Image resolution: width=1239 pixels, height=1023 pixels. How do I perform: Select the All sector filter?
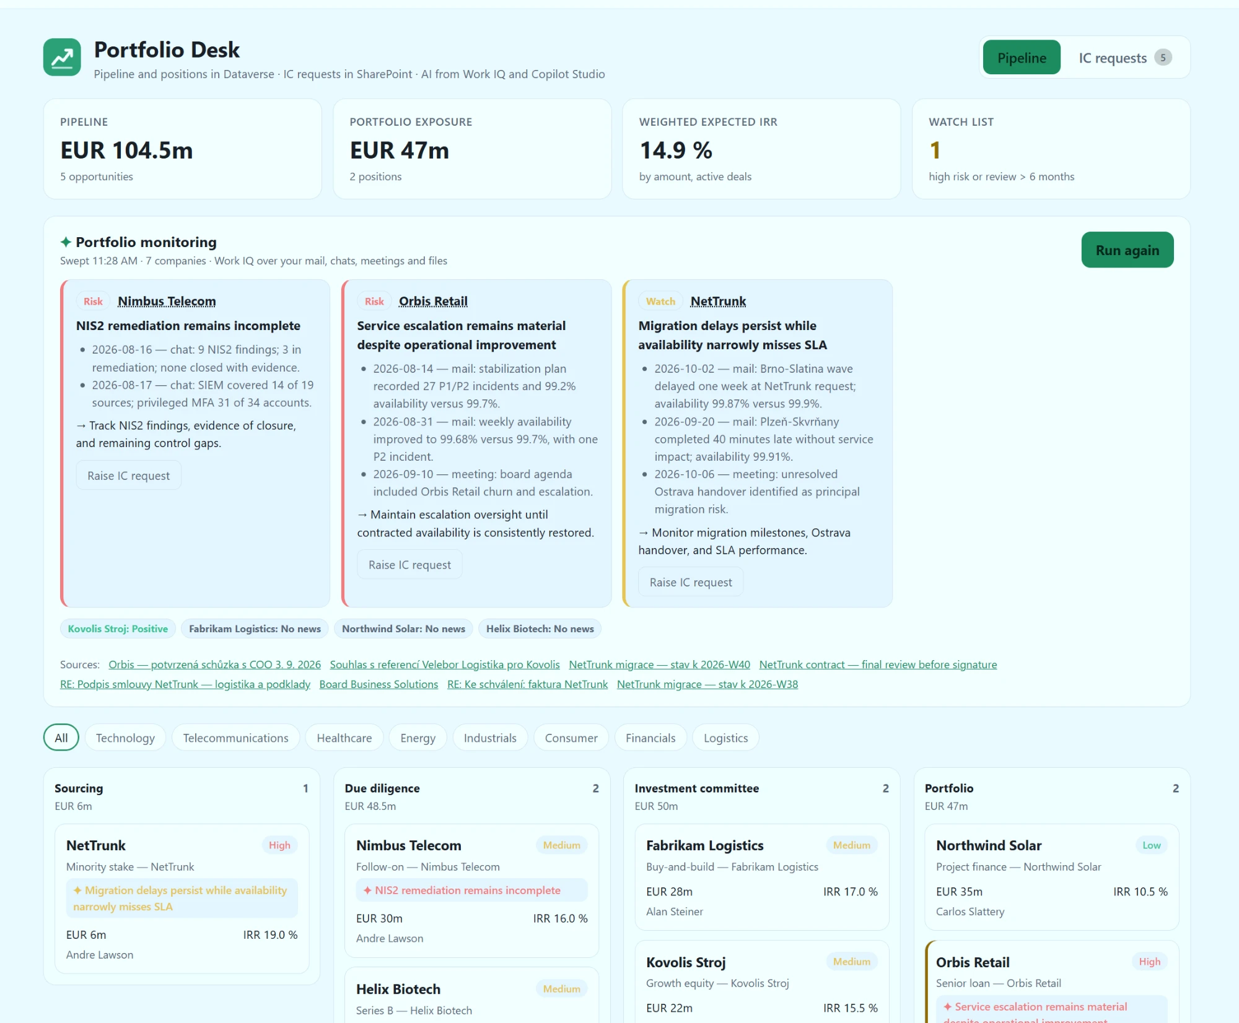point(61,738)
